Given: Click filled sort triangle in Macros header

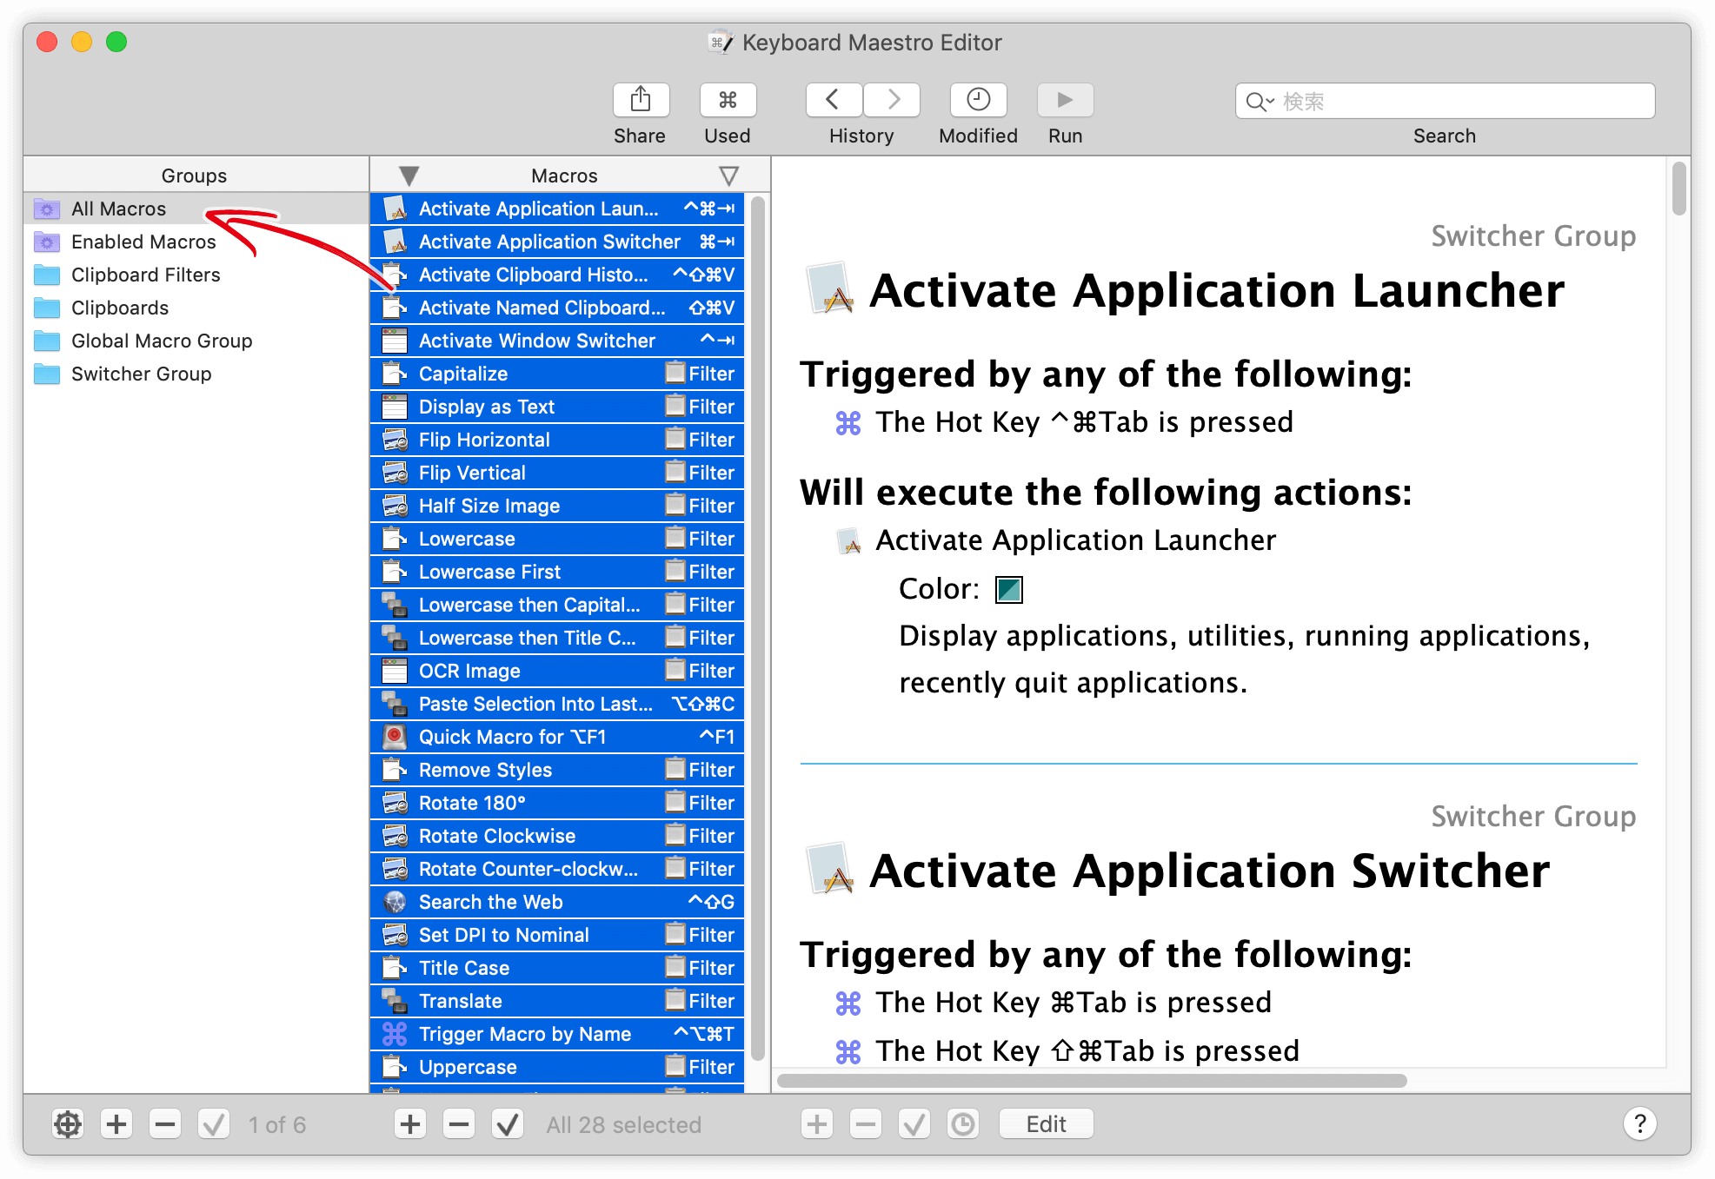Looking at the screenshot, I should (409, 176).
